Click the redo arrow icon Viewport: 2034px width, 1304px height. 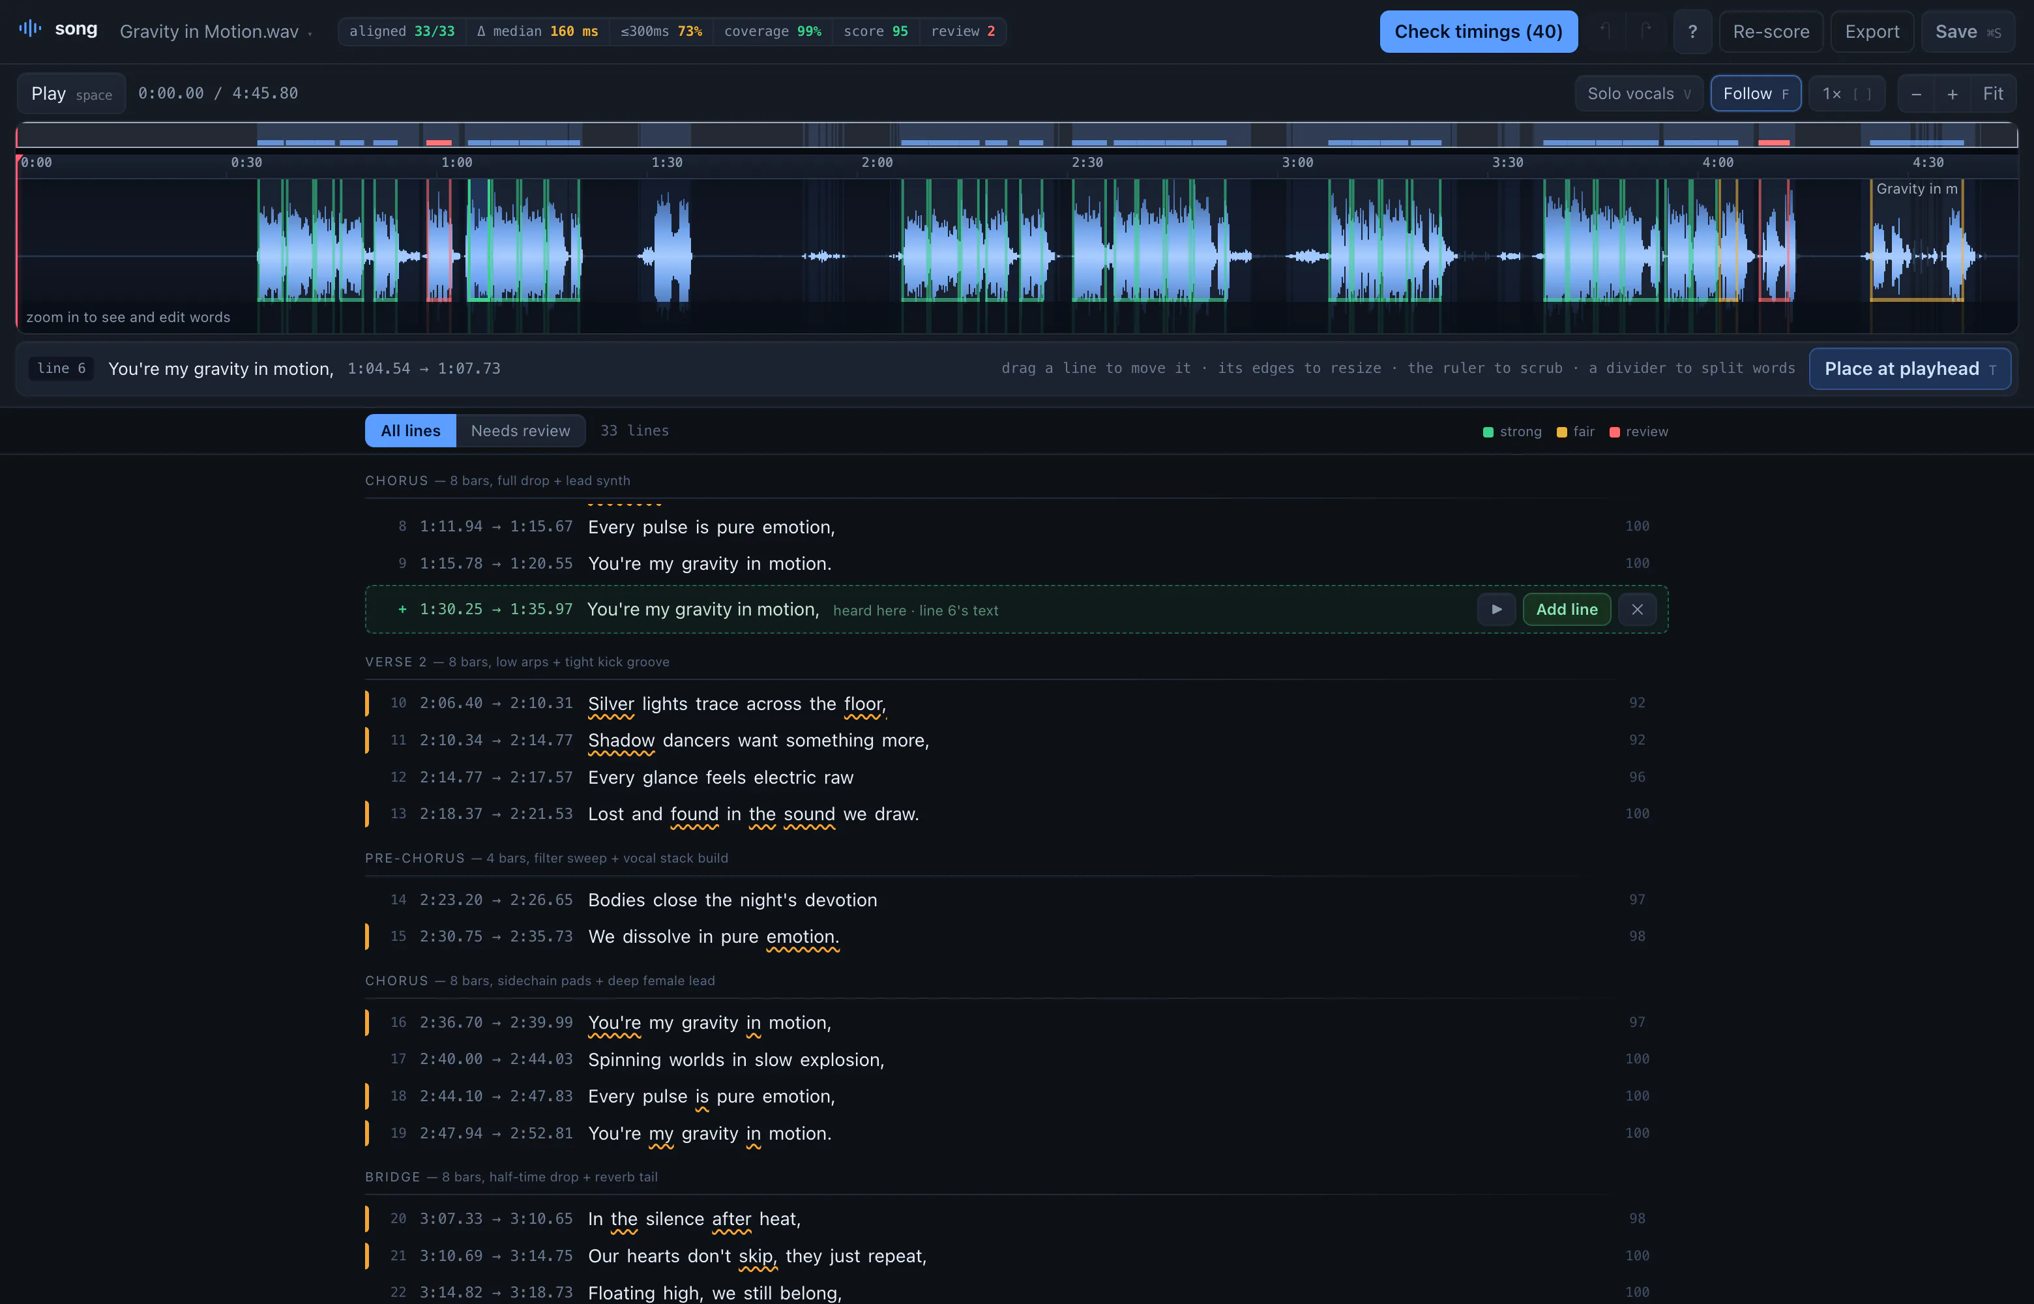(1645, 31)
